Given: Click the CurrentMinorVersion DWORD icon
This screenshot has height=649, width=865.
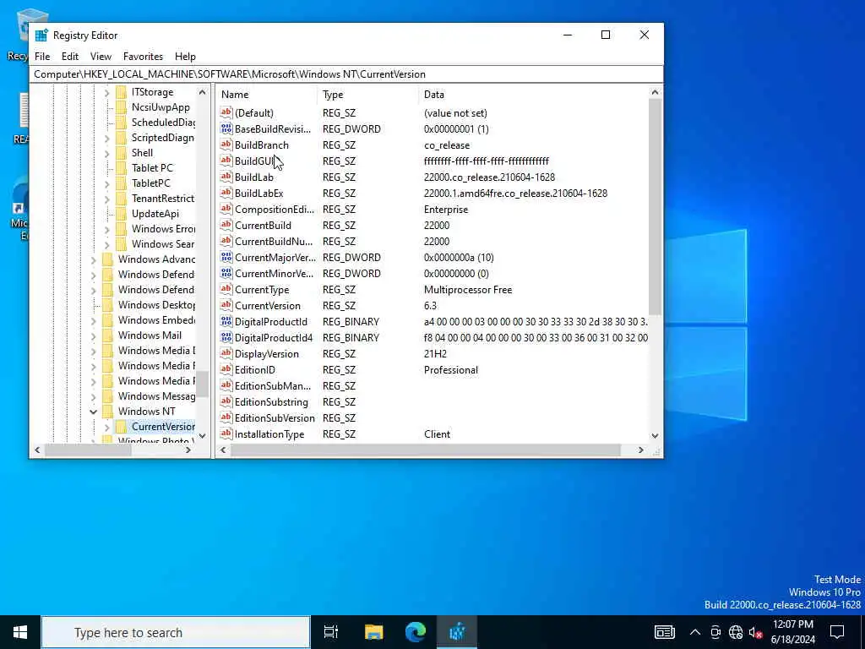Looking at the screenshot, I should coord(226,273).
